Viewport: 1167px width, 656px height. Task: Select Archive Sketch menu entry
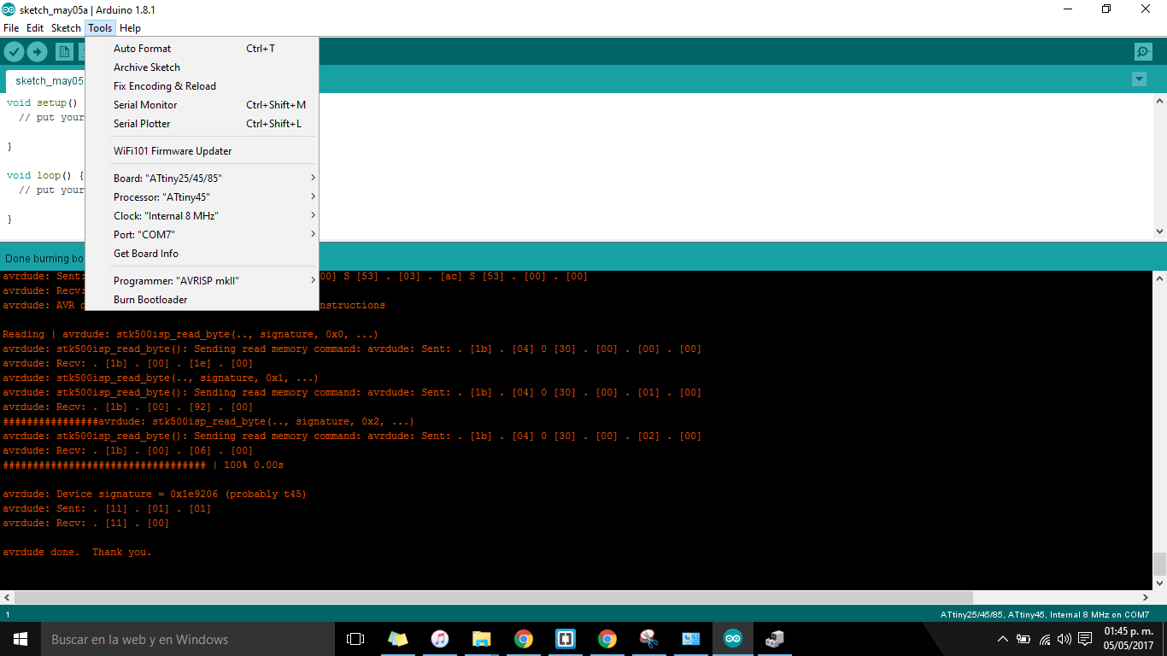click(202, 67)
